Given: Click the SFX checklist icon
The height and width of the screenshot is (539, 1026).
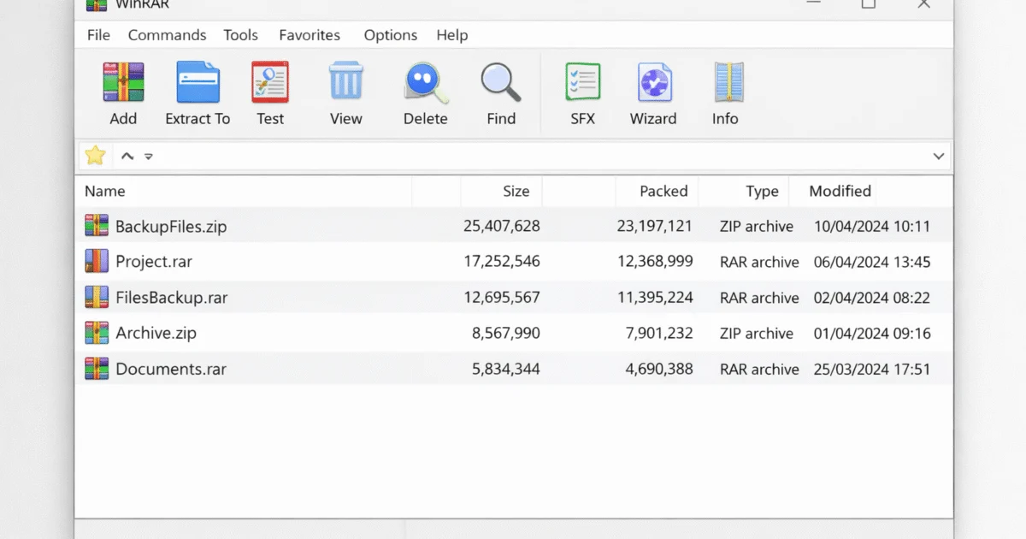Looking at the screenshot, I should (583, 83).
